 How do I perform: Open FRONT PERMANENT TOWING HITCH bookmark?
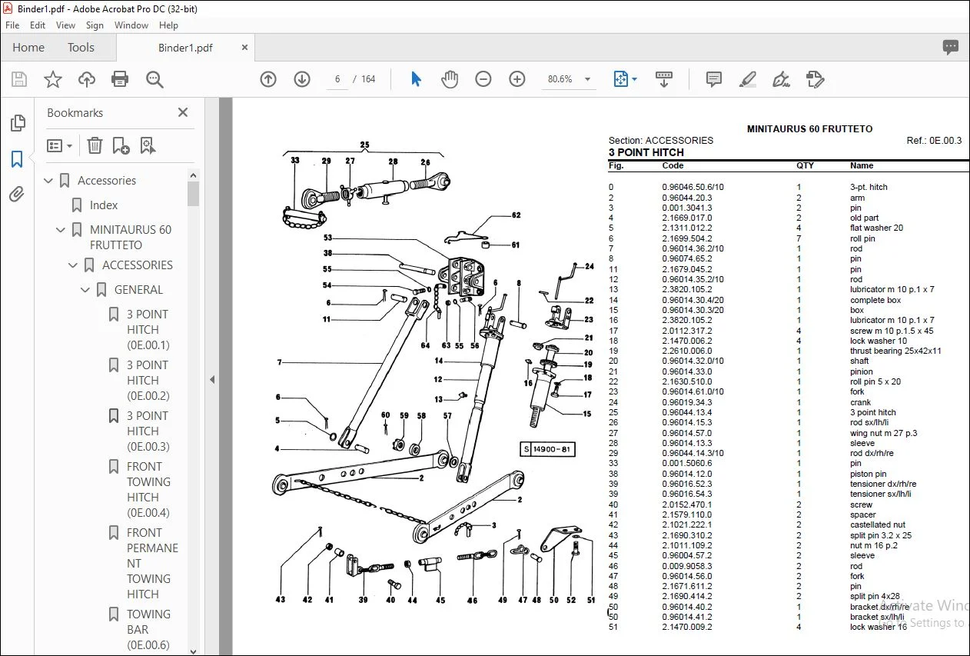pos(152,563)
